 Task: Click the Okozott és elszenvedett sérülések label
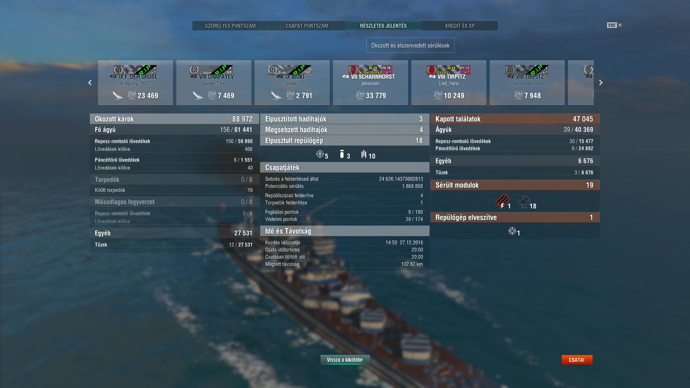point(410,45)
